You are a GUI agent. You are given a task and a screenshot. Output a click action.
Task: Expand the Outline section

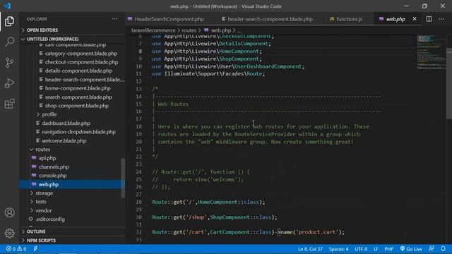point(36,231)
